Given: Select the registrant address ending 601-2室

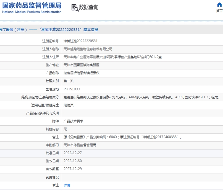Looking at the screenshot, I should [113, 57].
